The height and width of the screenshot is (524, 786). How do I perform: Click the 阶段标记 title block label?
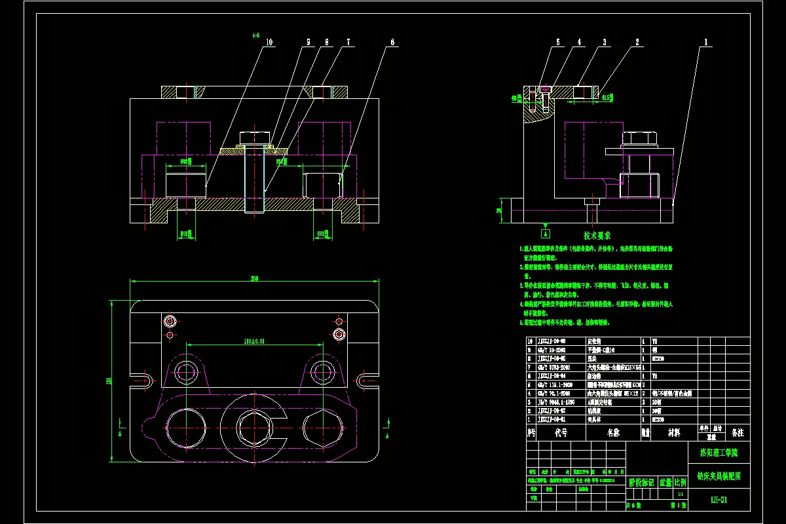point(642,483)
